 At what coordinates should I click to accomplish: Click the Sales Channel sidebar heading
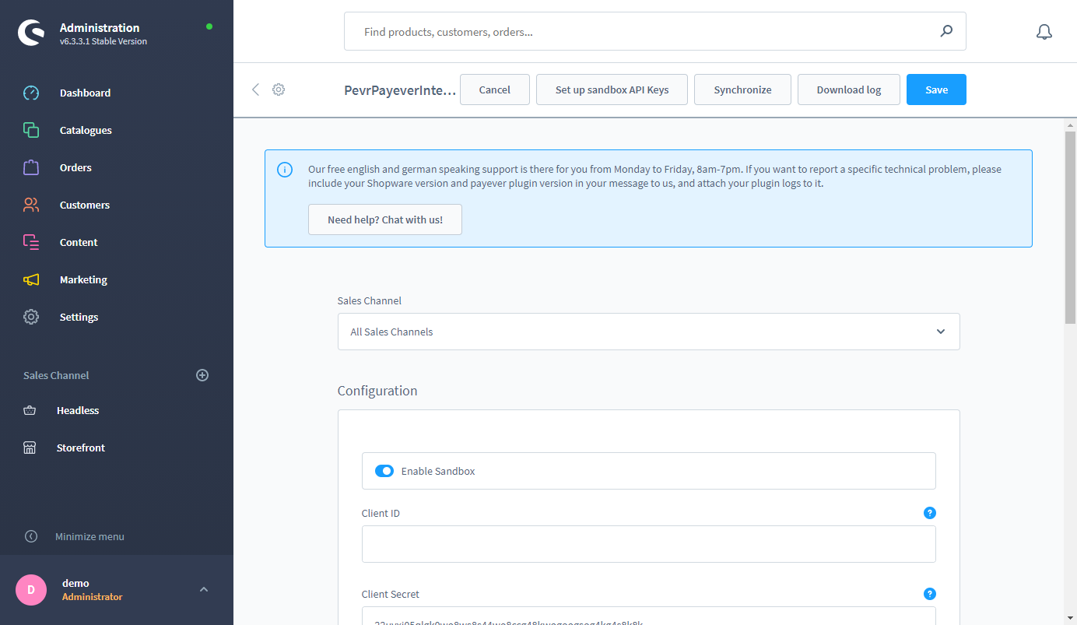point(56,375)
